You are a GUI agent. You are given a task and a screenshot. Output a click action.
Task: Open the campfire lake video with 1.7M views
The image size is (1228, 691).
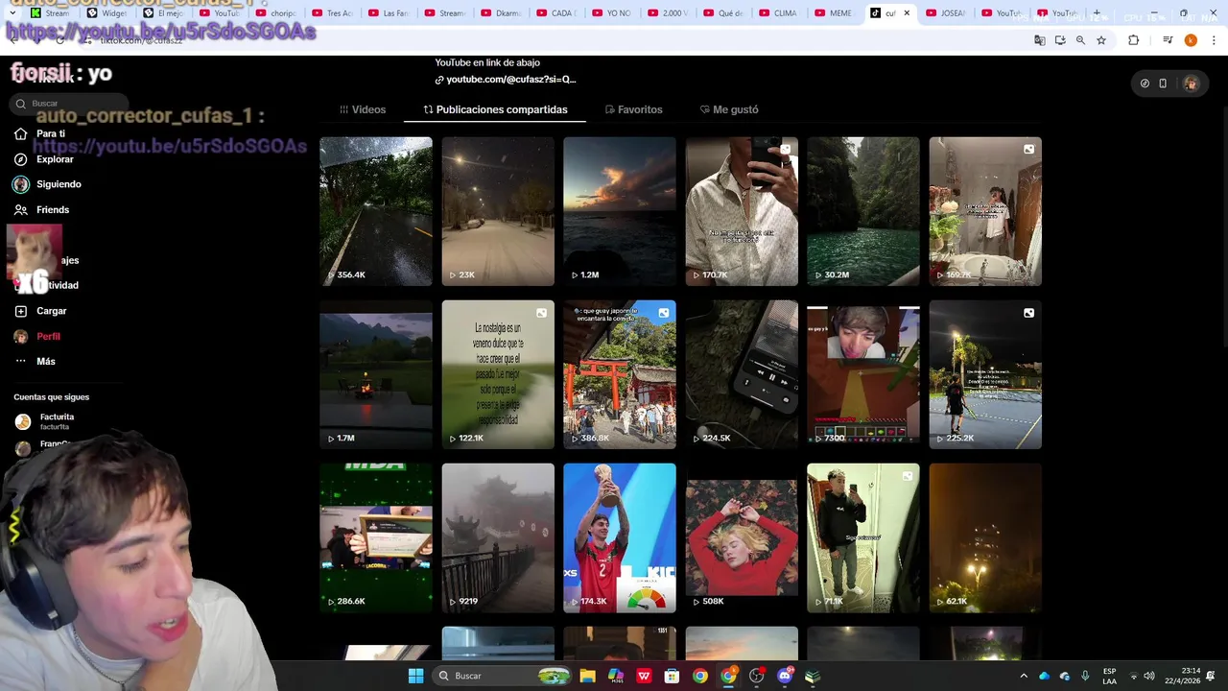(x=376, y=374)
